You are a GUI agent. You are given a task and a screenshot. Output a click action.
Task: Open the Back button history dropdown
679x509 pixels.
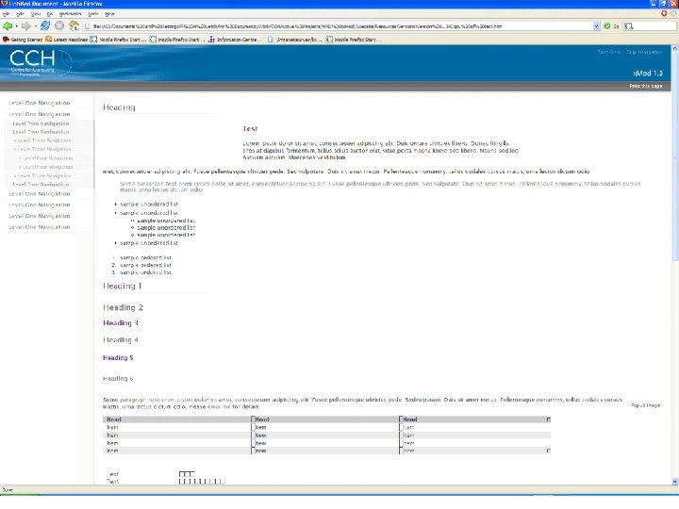pyautogui.click(x=16, y=26)
